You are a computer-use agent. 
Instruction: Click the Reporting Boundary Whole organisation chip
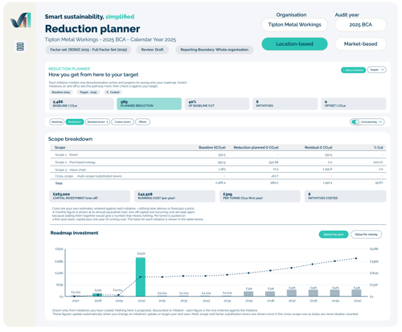pyautogui.click(x=215, y=50)
